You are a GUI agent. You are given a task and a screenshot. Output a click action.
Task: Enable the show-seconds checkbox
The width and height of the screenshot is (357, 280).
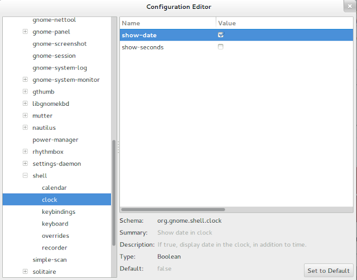point(221,47)
